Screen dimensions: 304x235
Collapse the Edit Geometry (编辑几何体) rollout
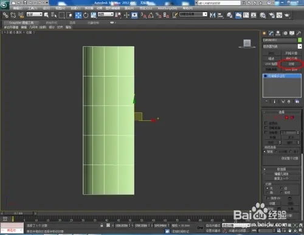pyautogui.click(x=282, y=174)
